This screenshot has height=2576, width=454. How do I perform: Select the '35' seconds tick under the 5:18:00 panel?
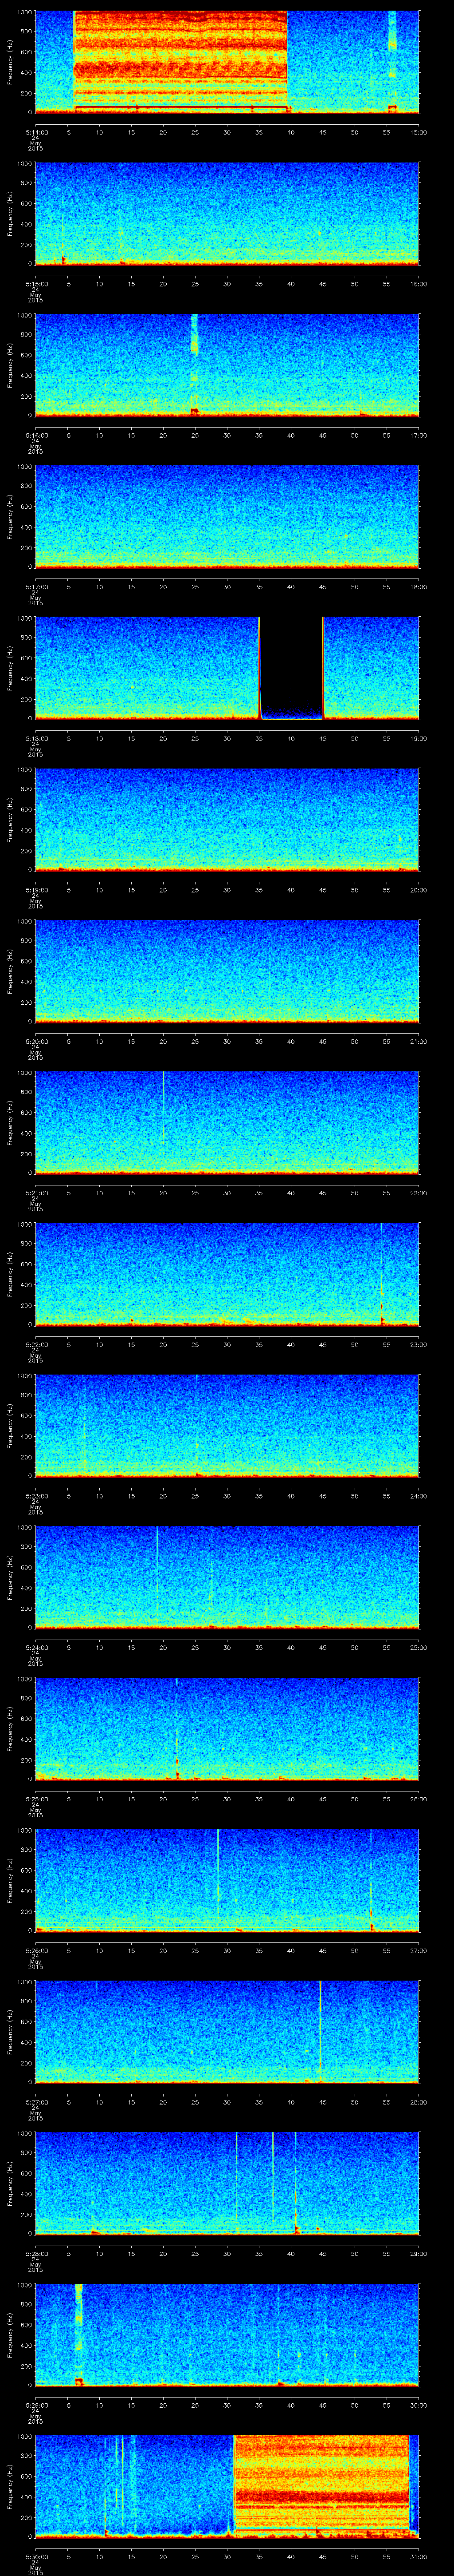tap(259, 738)
